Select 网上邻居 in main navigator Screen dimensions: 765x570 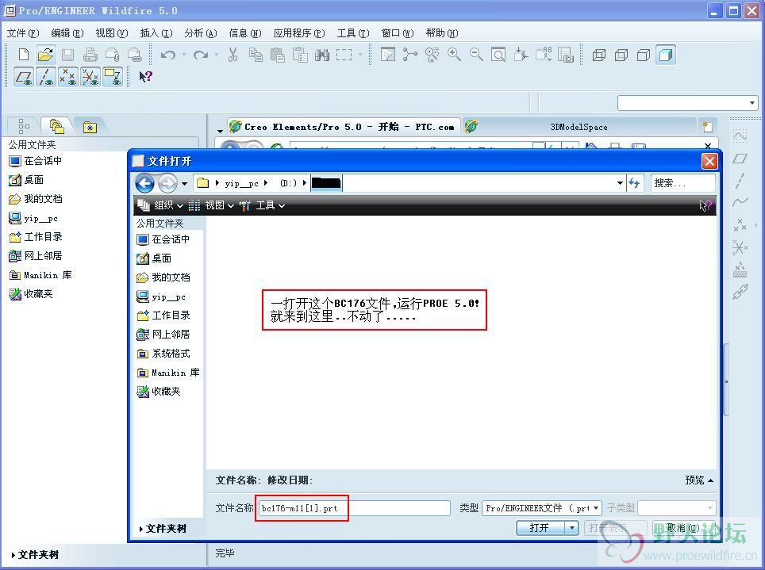tap(36, 256)
